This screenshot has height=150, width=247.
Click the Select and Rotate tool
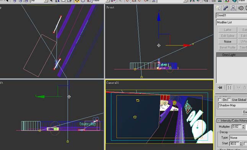(83, 1)
